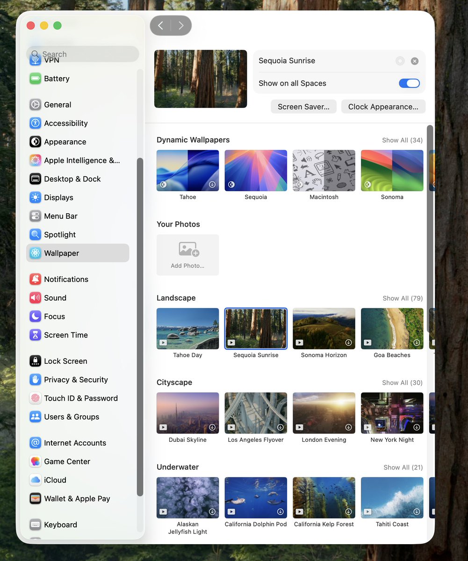Screen dimensions: 468x561
Task: Pick the New York Night thumbnail
Action: tap(392, 413)
